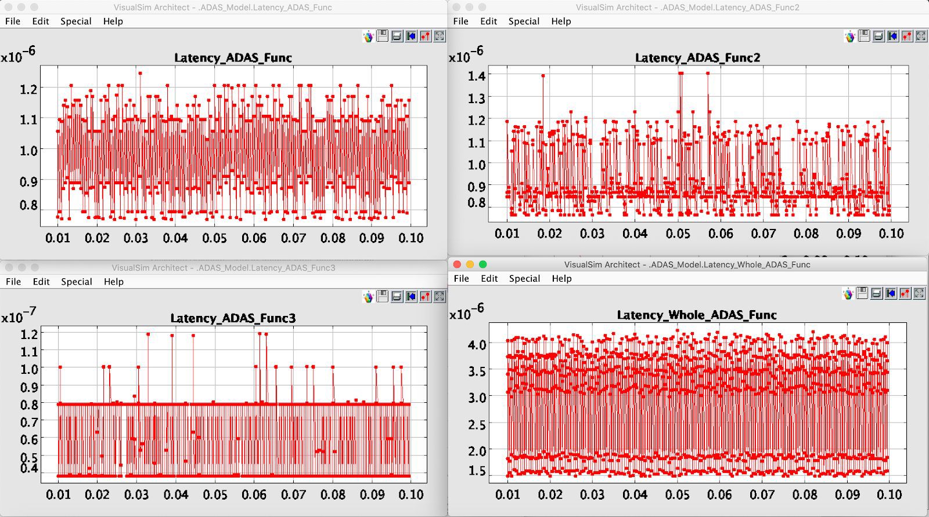929x517 pixels.
Task: Open plot color settings in Latency_ADAS_Func2 window
Action: [x=850, y=37]
